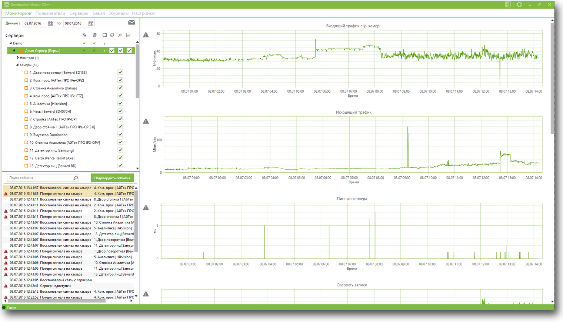Screen dimensions: 563x326
Task: Click warning icon beside Пинг до сервера chart
Action: click(146, 207)
